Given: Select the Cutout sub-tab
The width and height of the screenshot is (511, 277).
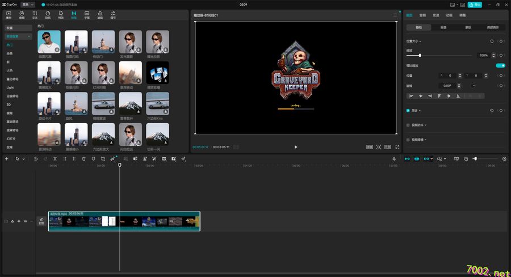Looking at the screenshot, I should tap(443, 27).
